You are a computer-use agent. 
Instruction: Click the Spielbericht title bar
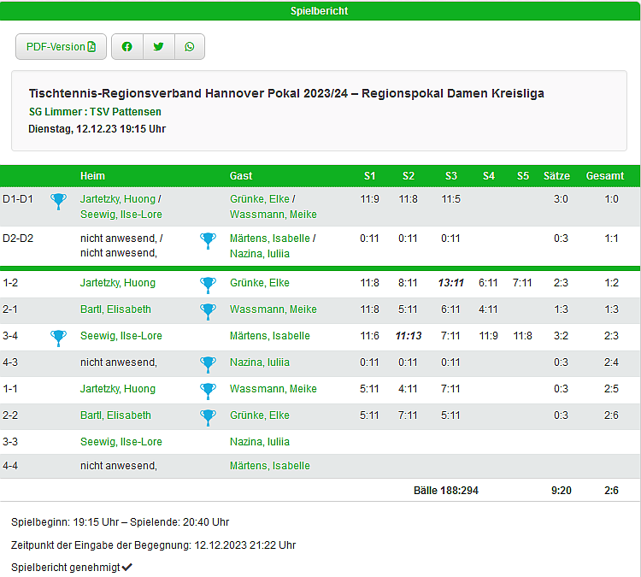pos(320,11)
